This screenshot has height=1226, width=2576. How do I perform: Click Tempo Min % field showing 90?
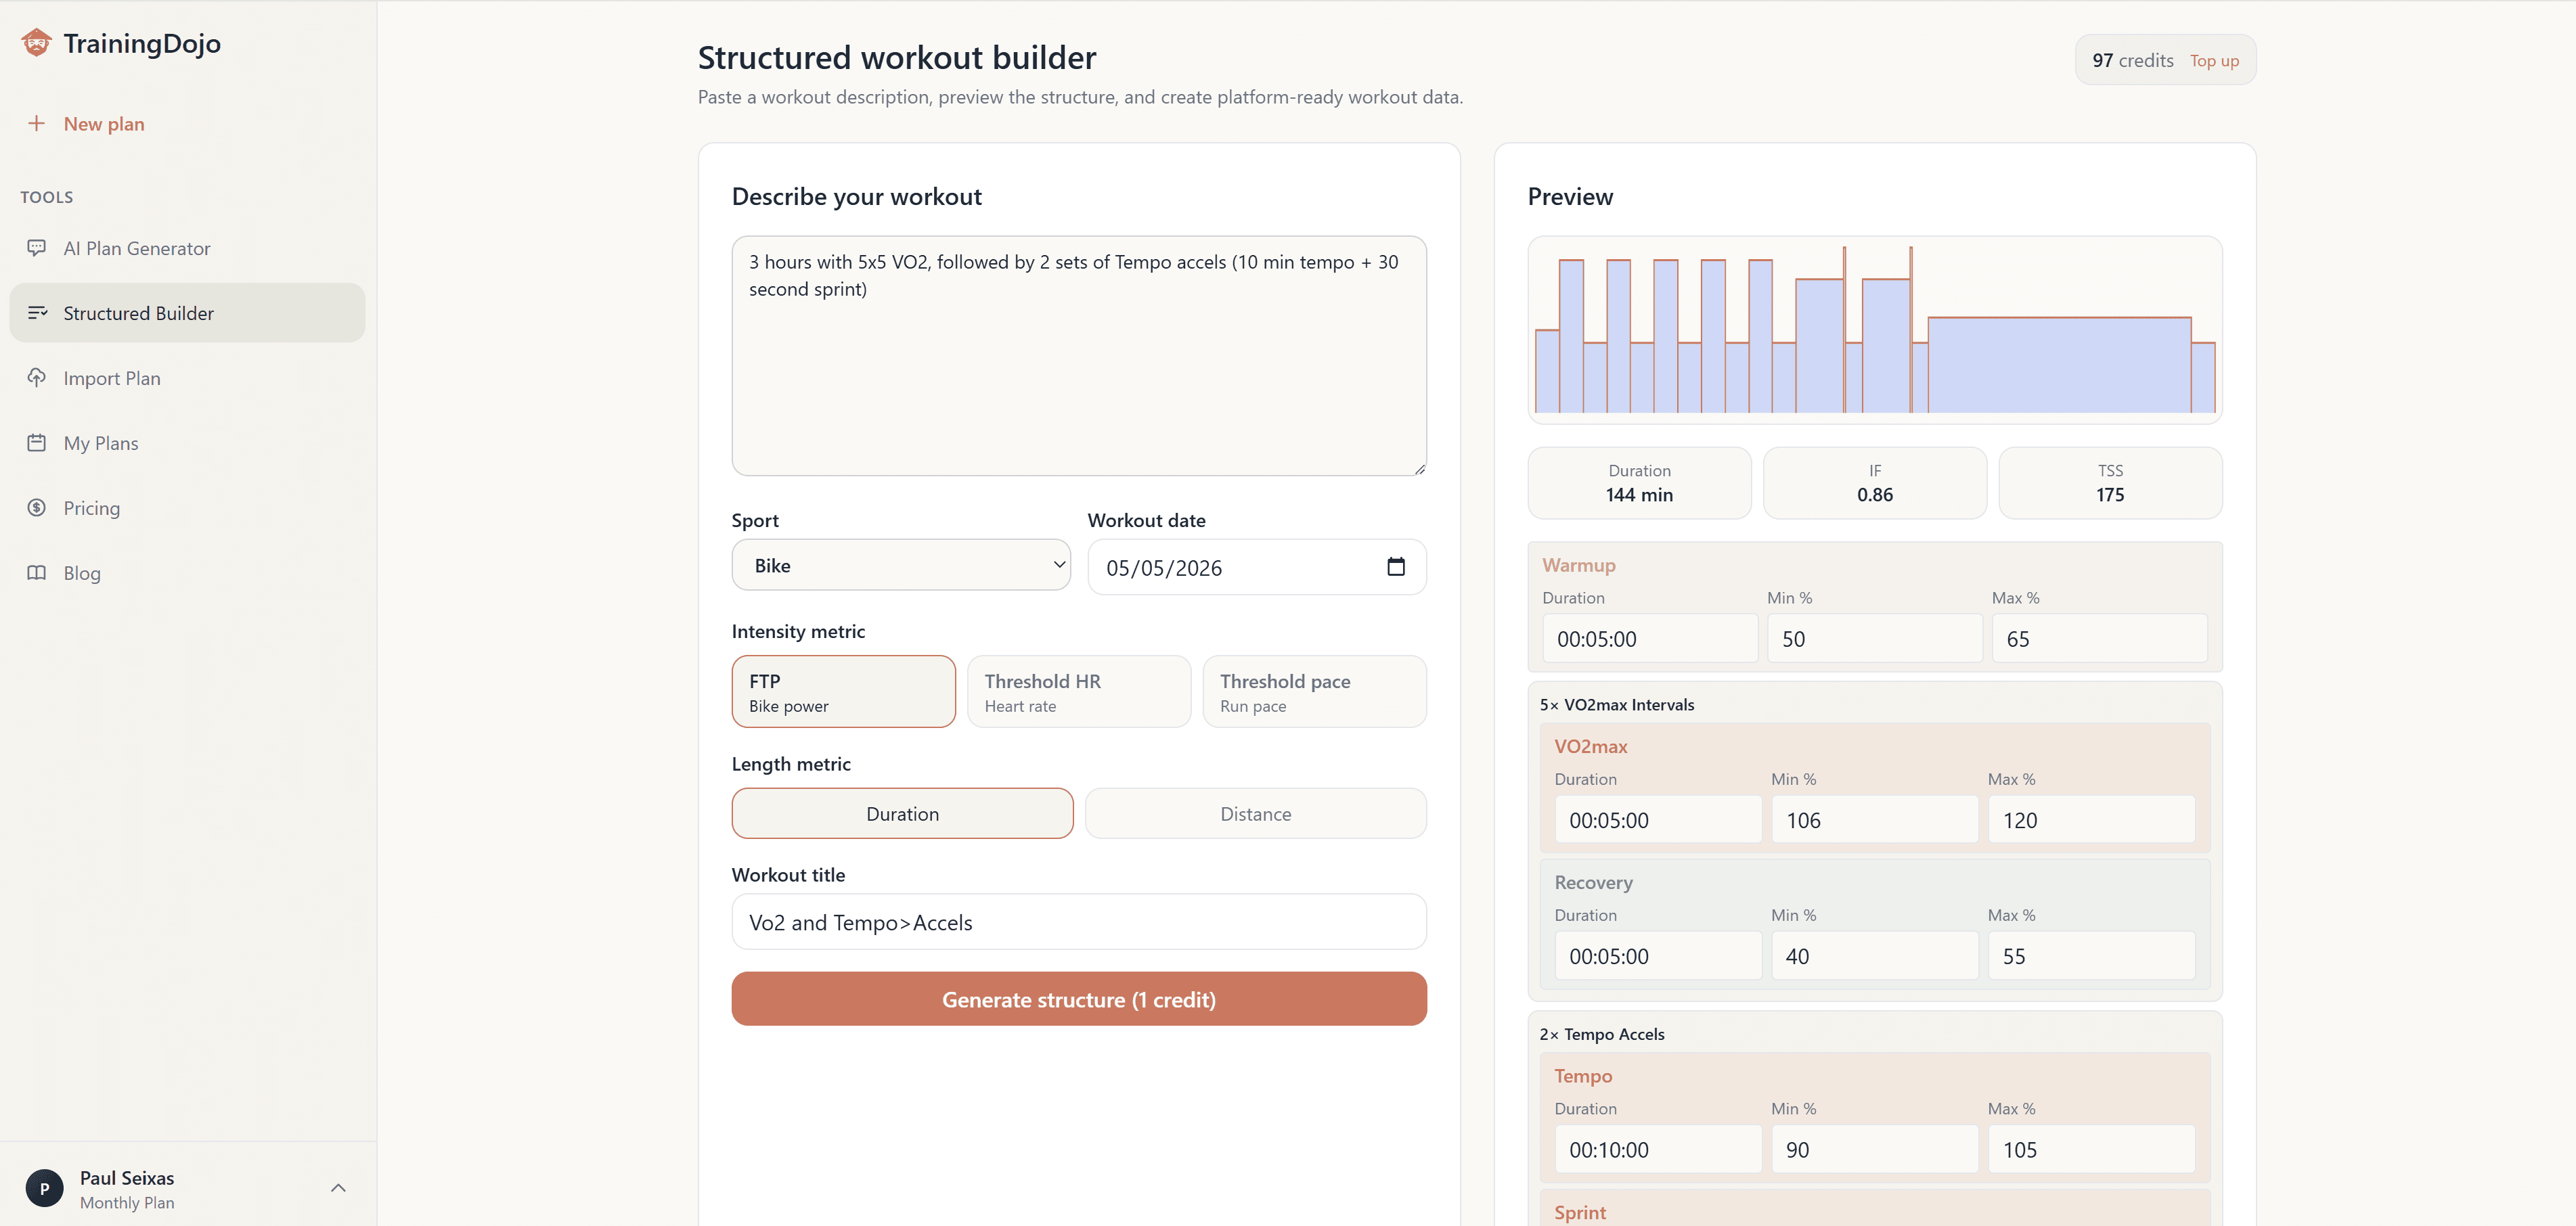click(1875, 1149)
